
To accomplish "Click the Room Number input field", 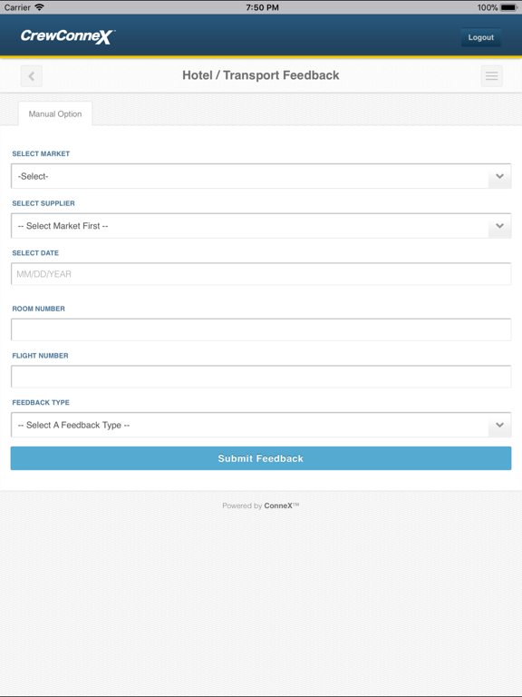I will [261, 329].
